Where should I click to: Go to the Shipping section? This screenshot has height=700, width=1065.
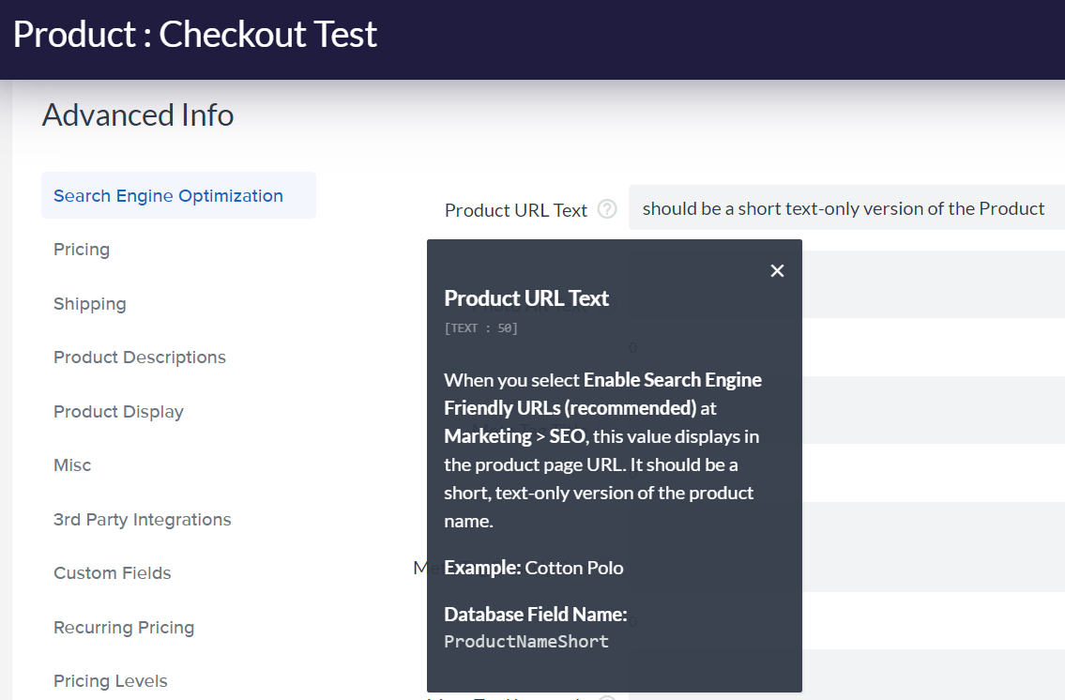(x=90, y=304)
